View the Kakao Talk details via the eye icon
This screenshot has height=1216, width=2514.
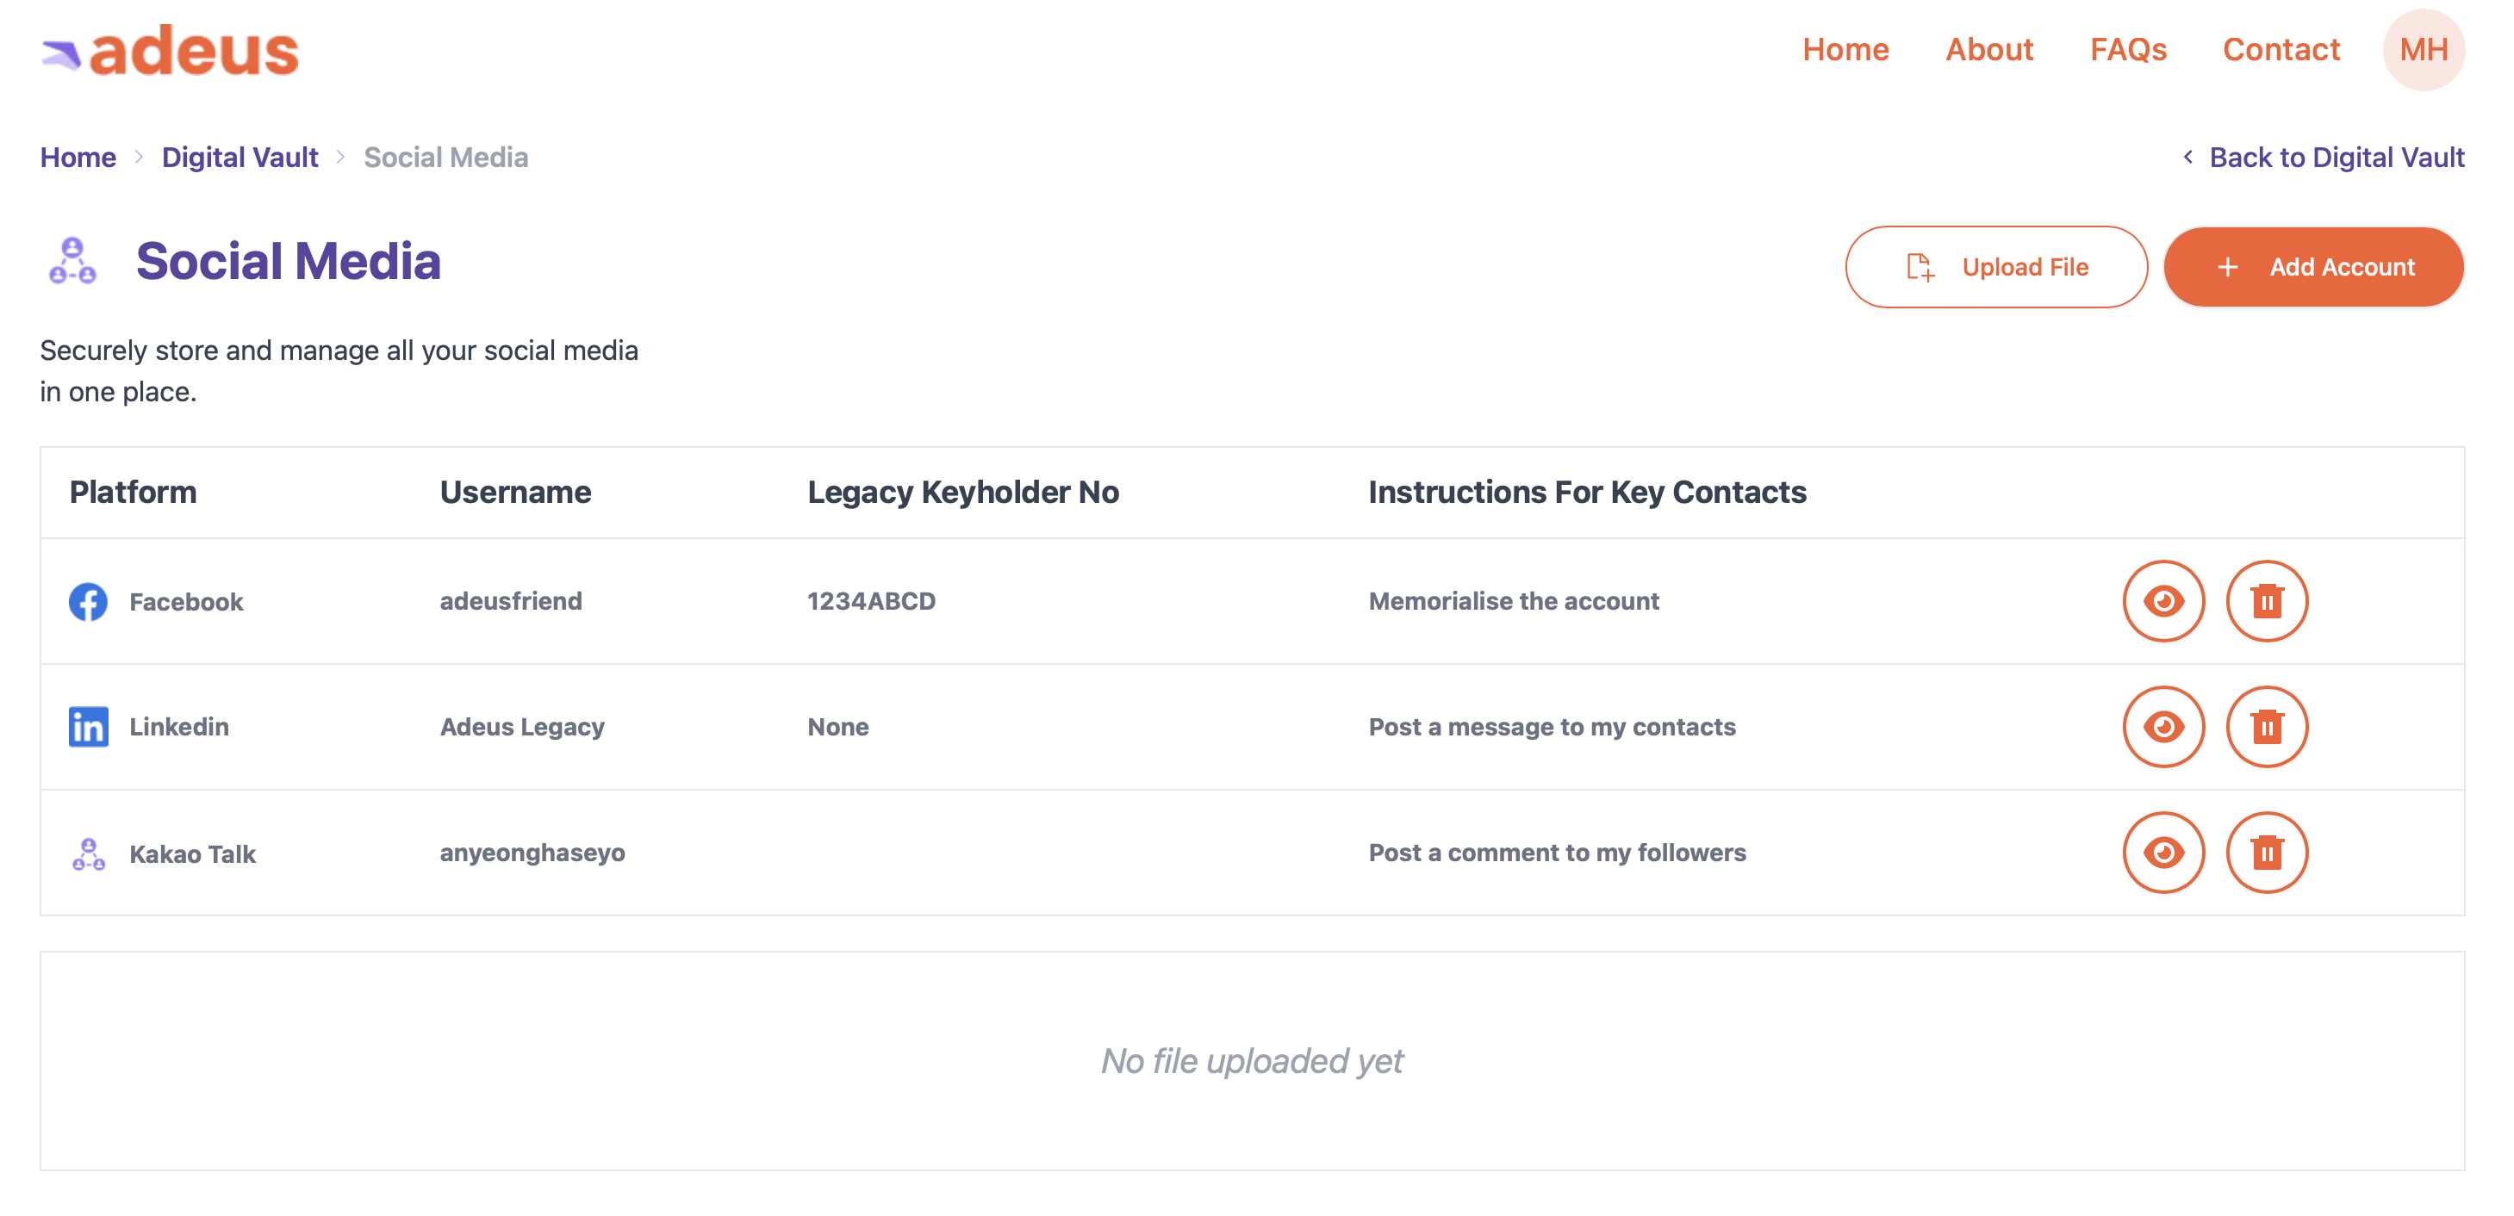tap(2162, 853)
